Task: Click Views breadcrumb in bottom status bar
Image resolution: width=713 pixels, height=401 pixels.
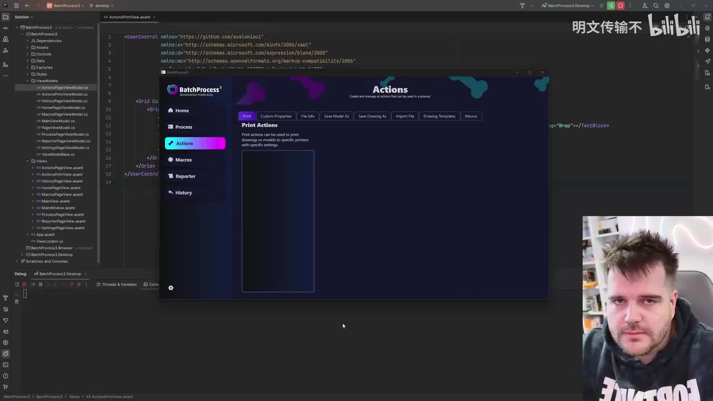Action: click(74, 397)
